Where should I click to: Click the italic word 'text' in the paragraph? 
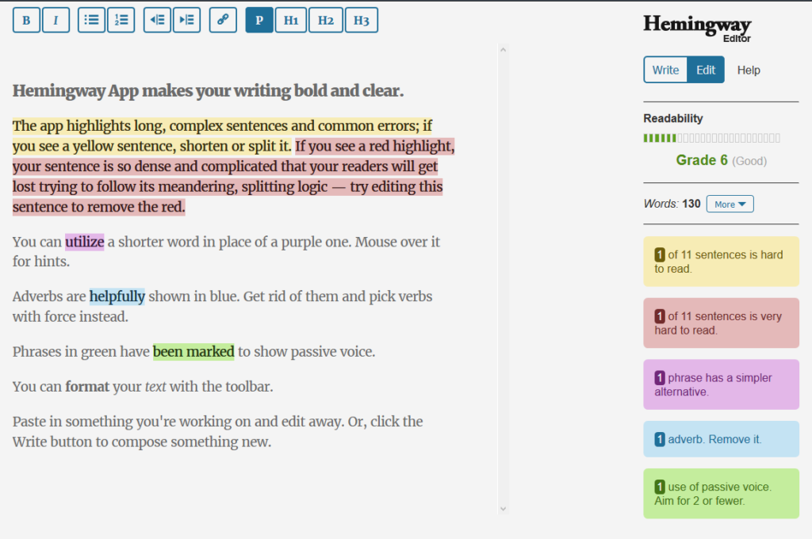(155, 387)
